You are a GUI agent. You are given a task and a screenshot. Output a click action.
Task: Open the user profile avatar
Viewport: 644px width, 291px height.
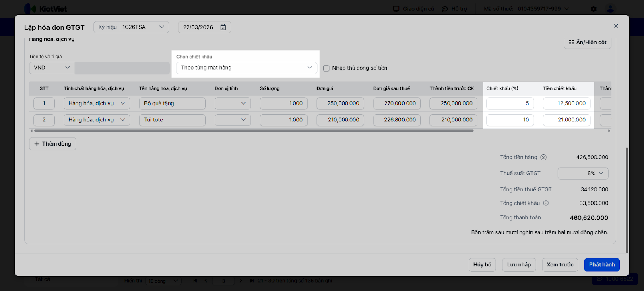click(610, 9)
